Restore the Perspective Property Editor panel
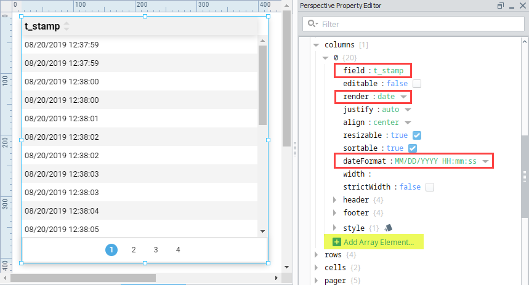Viewport: 529px width, 285px height. (x=500, y=6)
